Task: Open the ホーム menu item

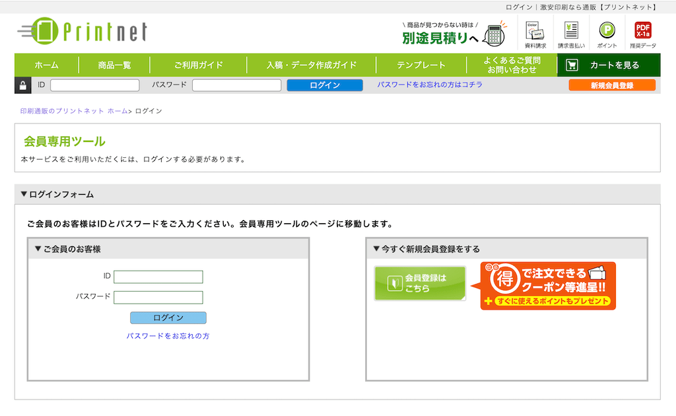Action: pyautogui.click(x=46, y=65)
